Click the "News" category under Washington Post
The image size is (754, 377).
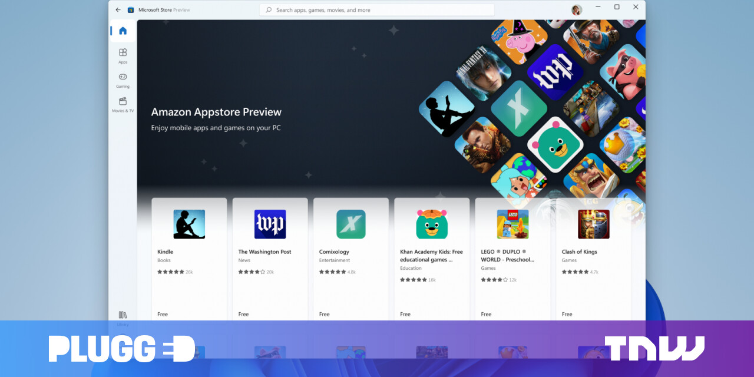pos(244,260)
